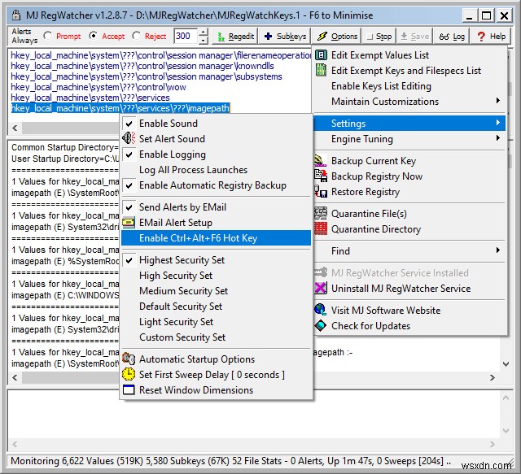This screenshot has height=474, width=521.
Task: Expand the Engine Tuning submenu
Action: click(409, 139)
